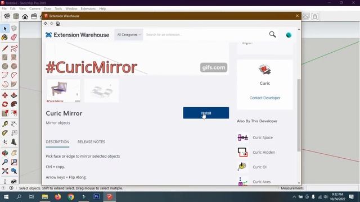Choose the Rotate tool
The height and width of the screenshot is (202, 360).
pos(5,104)
